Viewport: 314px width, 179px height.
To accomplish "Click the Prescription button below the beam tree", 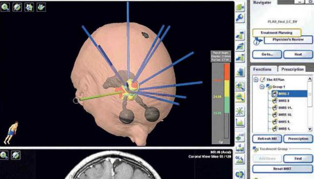I will tap(298, 139).
